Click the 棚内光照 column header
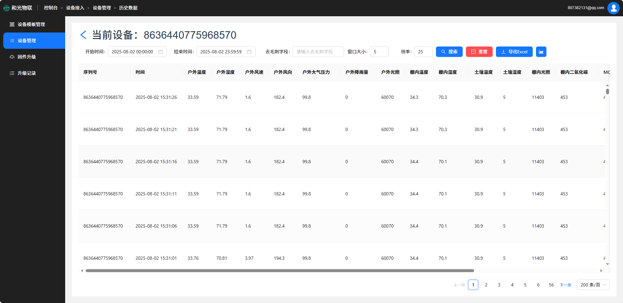 click(541, 72)
